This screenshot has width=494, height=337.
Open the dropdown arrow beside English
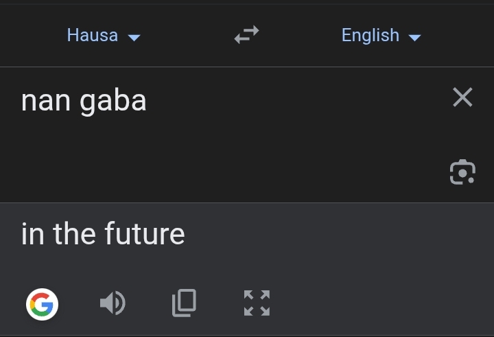point(414,37)
